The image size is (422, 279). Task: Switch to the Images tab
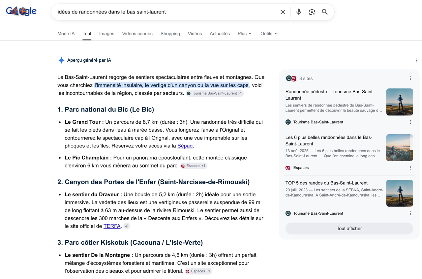coord(107,34)
